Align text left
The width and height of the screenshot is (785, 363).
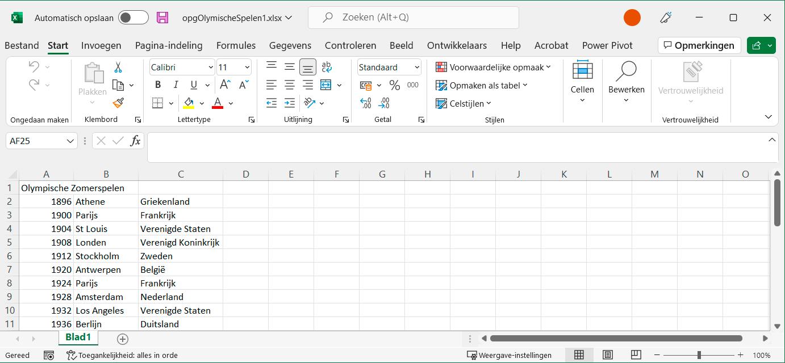[x=272, y=85]
